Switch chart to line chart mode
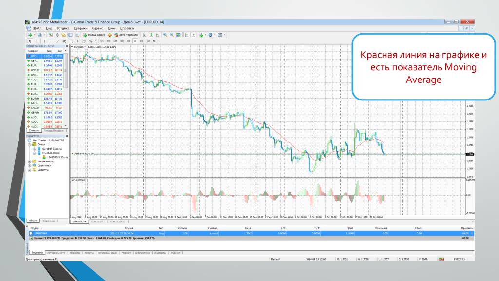This screenshot has width=499, height=281. pos(157,35)
